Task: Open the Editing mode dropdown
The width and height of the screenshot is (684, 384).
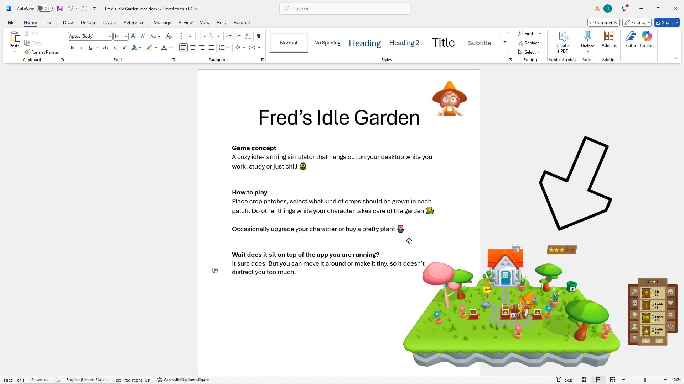Action: click(x=637, y=22)
